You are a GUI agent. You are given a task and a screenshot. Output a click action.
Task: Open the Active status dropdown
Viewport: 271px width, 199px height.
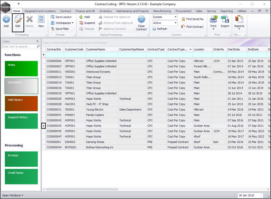click(175, 23)
